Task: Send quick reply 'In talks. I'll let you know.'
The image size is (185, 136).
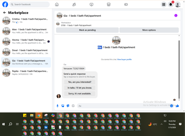Action: [80, 88]
